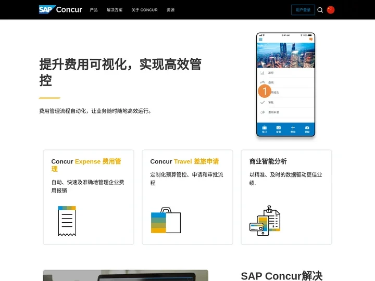Tap the hamburger menu icon in phone mockup
The height and width of the screenshot is (281, 375).
260,40
